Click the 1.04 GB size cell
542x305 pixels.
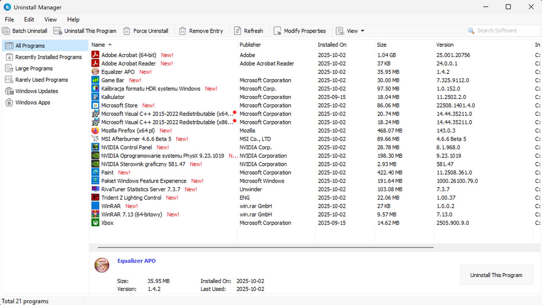pos(387,55)
